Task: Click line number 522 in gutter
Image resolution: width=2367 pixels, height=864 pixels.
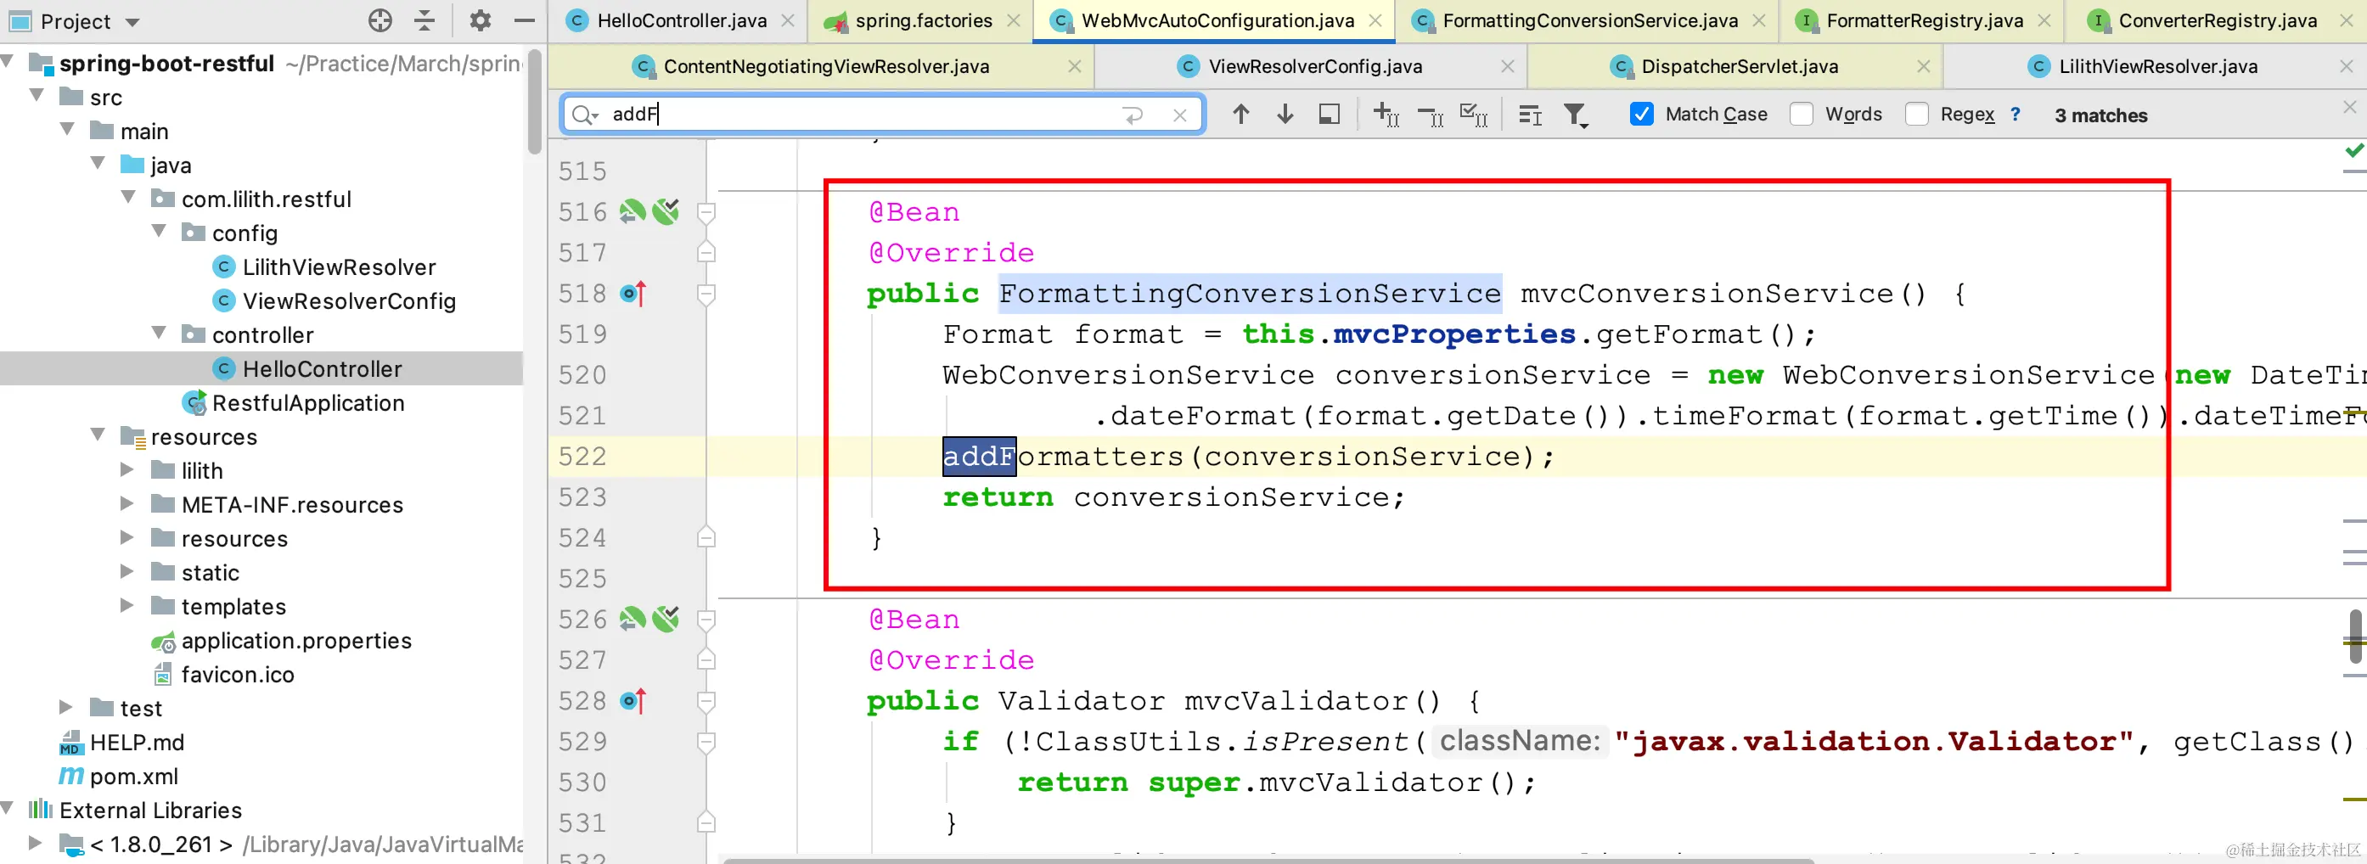Action: (x=582, y=457)
